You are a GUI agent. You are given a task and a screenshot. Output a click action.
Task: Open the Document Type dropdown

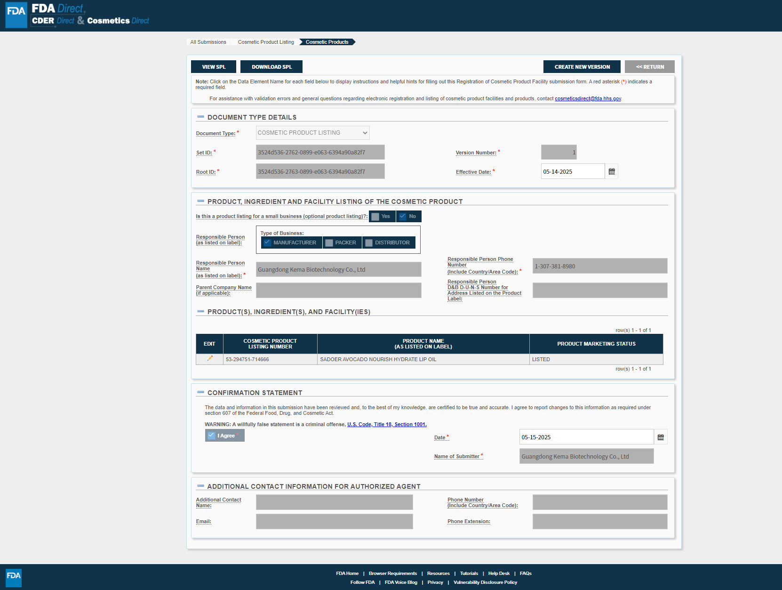(x=312, y=133)
